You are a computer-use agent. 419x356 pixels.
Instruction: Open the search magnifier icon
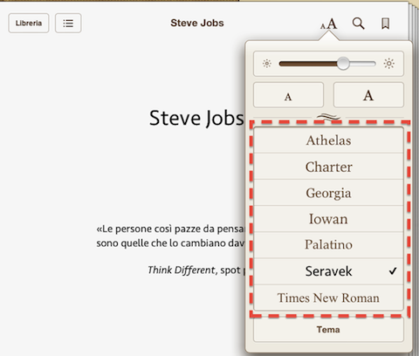coord(358,24)
